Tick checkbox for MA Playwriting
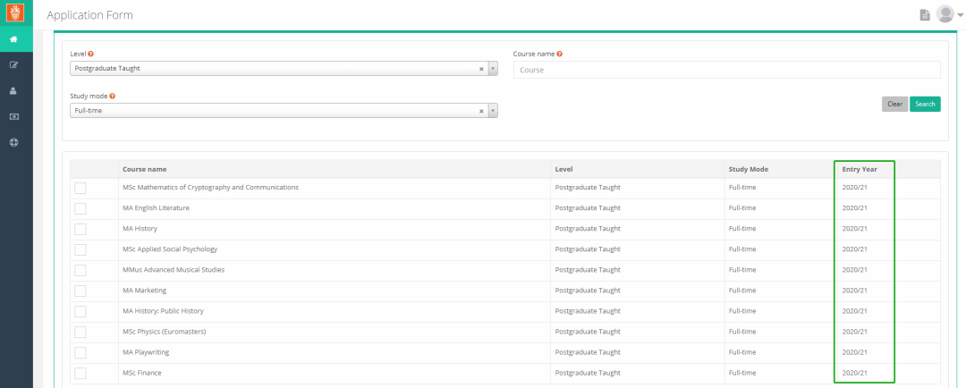 pos(80,353)
